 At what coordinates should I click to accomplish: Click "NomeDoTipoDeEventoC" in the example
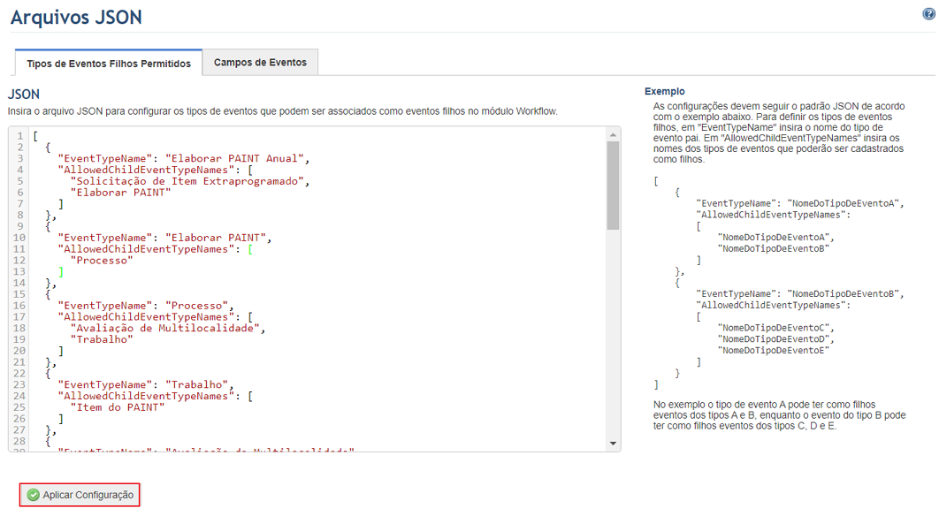773,328
